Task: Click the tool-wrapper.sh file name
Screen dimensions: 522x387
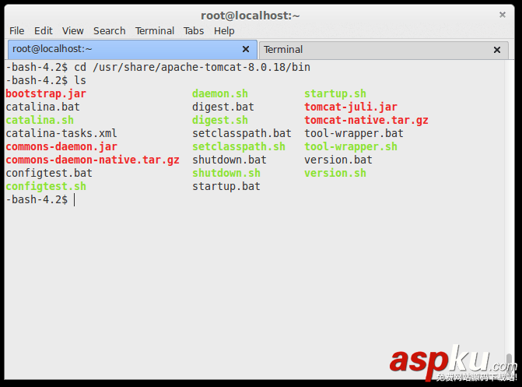Action: pyautogui.click(x=351, y=146)
